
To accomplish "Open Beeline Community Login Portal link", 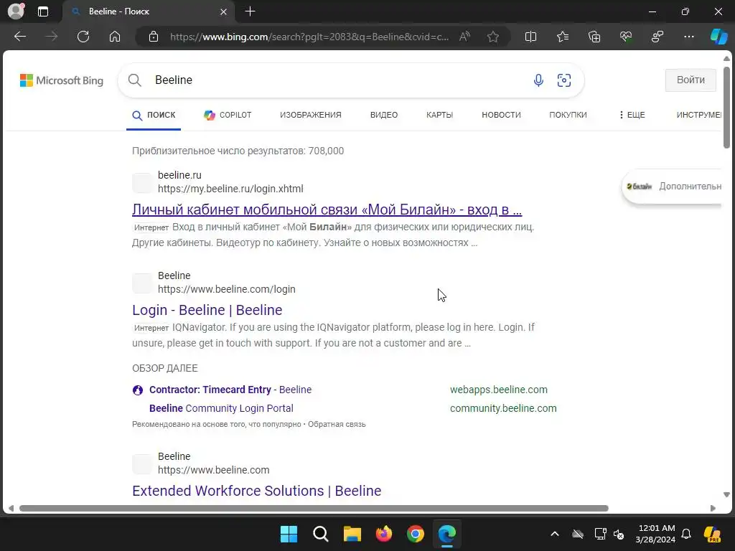I will coord(221,408).
